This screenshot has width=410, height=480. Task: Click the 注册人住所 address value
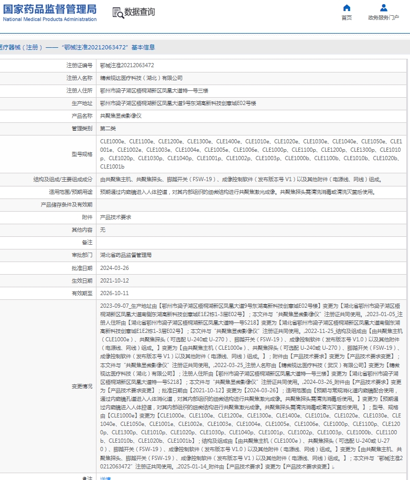pos(154,91)
